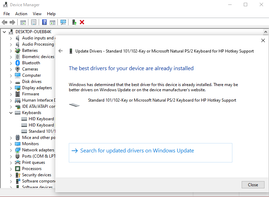Screen dimensions: 269x197
Task: Collapse the Keyboards category
Action: (x=11, y=113)
